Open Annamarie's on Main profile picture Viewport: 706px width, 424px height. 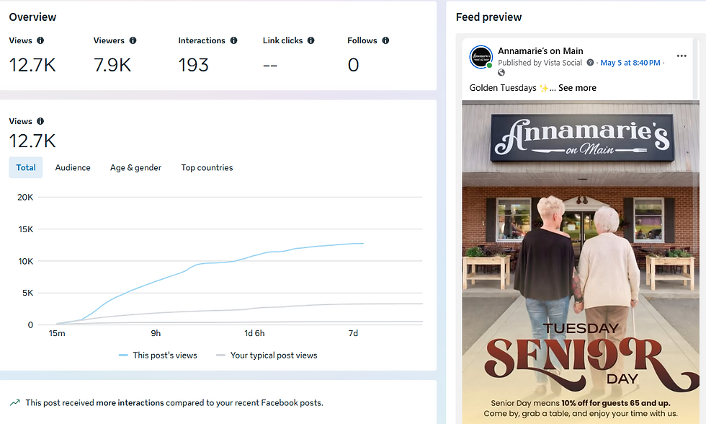[x=481, y=57]
